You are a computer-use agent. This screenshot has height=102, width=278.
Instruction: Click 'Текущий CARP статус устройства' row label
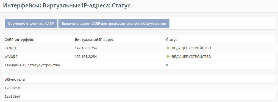pyautogui.click(x=32, y=65)
